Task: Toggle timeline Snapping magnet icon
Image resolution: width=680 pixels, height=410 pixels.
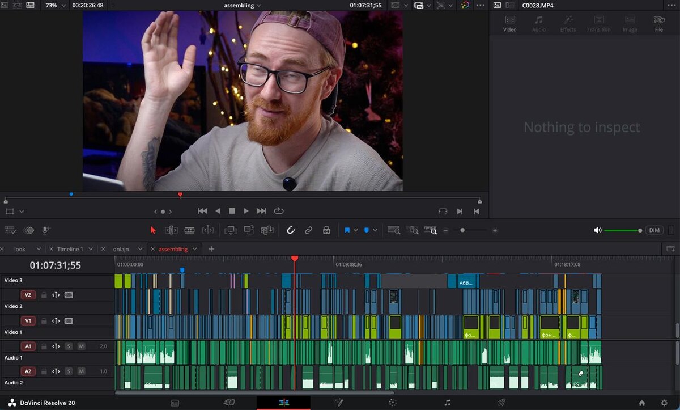Action: tap(291, 230)
